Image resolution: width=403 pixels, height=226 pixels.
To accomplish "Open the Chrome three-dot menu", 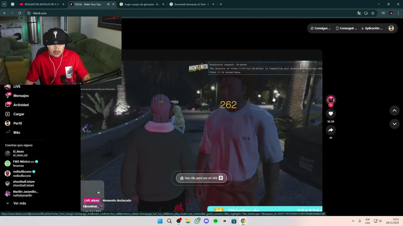I will pyautogui.click(x=398, y=13).
